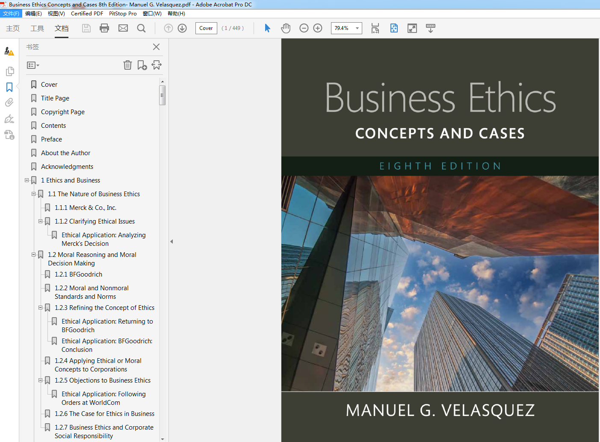Go to About the Author bookmark

click(x=66, y=153)
